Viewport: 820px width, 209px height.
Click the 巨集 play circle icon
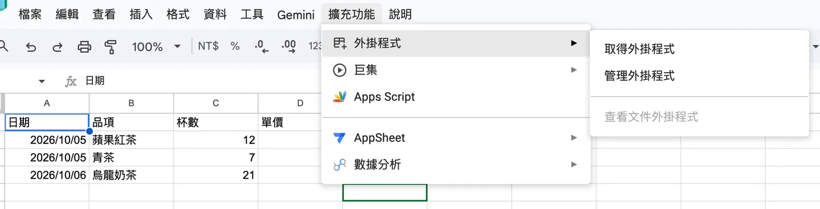339,70
